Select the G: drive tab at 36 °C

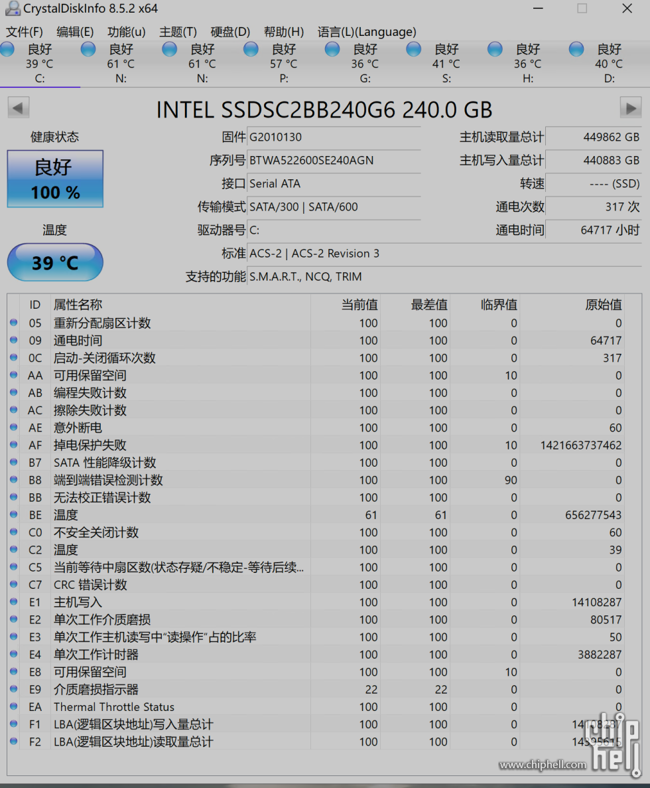(x=365, y=64)
